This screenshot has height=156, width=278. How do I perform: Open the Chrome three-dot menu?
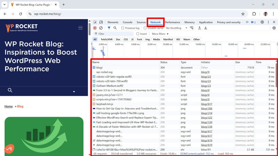(x=273, y=14)
